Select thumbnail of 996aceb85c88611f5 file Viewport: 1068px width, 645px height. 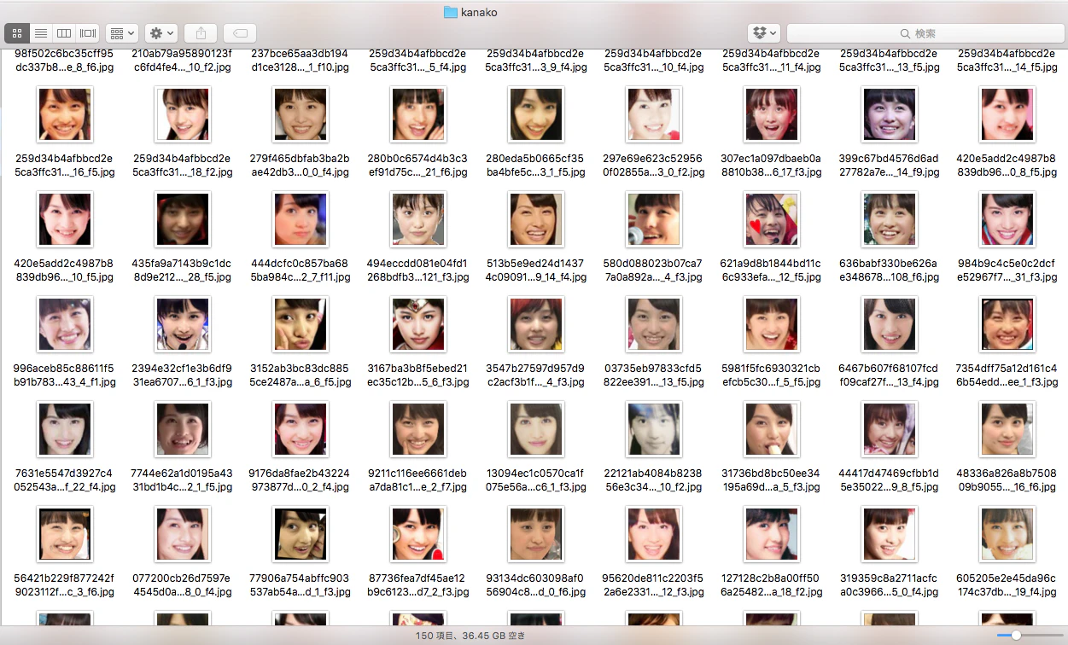[65, 324]
